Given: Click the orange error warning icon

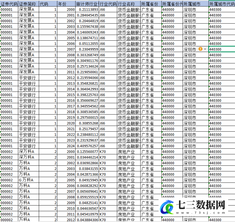Looking at the screenshot, I should pos(200,49).
